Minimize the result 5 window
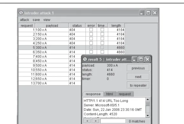 134,59
